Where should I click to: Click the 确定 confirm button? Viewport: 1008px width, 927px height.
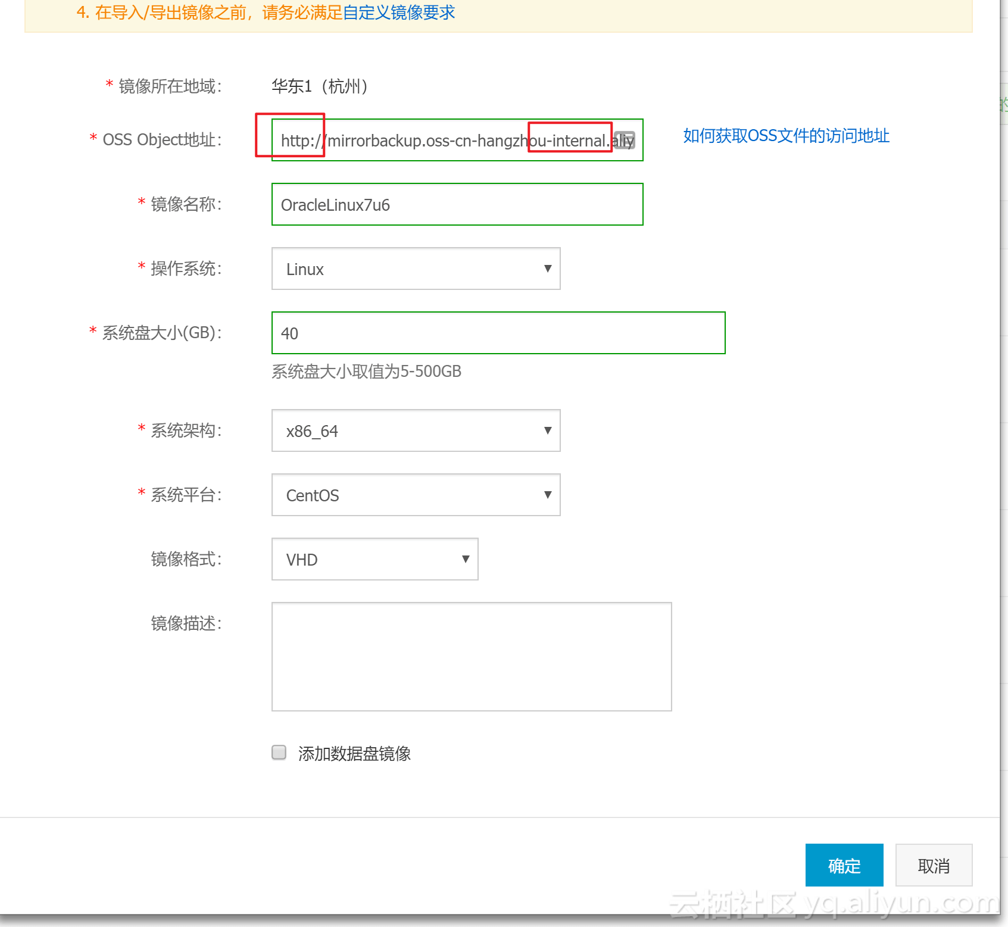[844, 865]
